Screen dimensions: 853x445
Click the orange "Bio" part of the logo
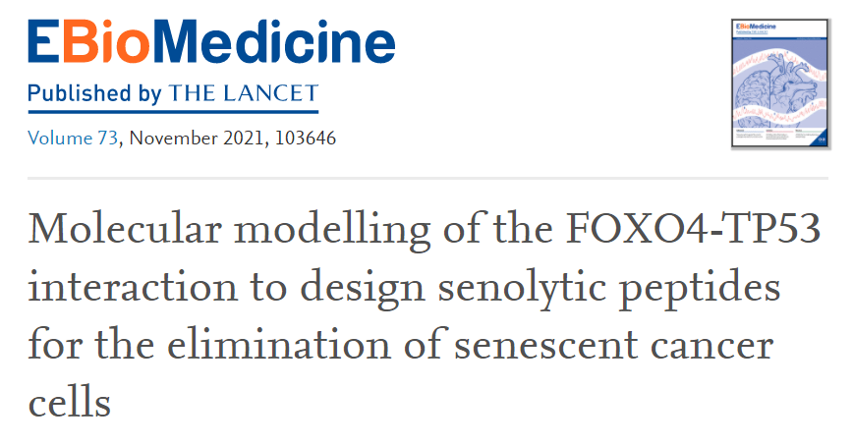(x=99, y=43)
